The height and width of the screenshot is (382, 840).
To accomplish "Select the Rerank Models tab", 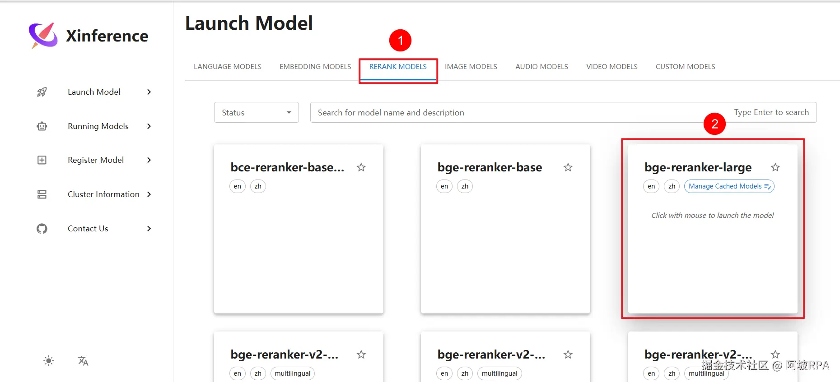I will [398, 67].
